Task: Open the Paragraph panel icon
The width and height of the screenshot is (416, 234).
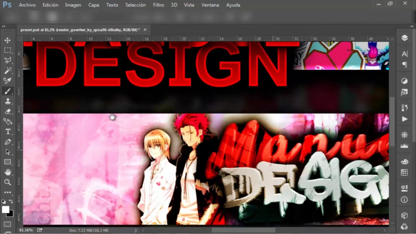Action: (404, 65)
